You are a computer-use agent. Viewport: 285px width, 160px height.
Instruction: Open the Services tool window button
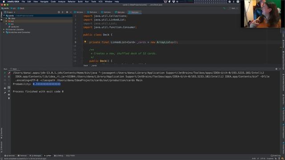click(10, 156)
